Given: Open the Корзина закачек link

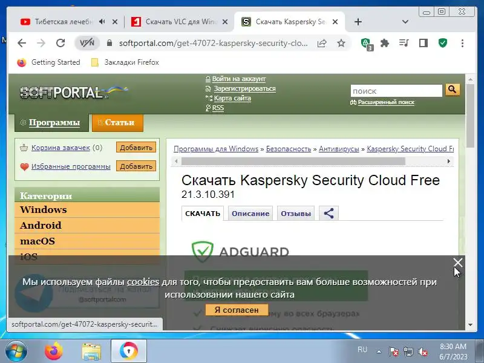Looking at the screenshot, I should tap(60, 148).
